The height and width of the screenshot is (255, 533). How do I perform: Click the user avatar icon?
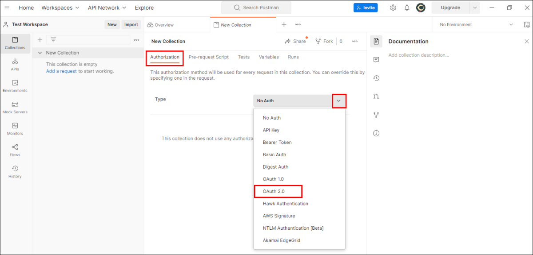pyautogui.click(x=421, y=8)
